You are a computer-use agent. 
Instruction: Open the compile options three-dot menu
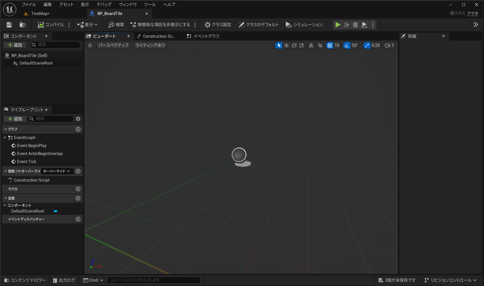(69, 25)
